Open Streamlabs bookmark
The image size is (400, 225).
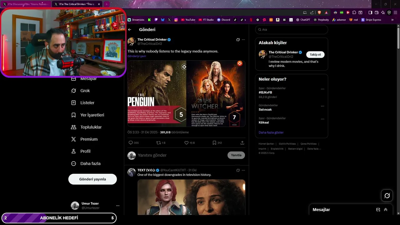[x=136, y=20]
